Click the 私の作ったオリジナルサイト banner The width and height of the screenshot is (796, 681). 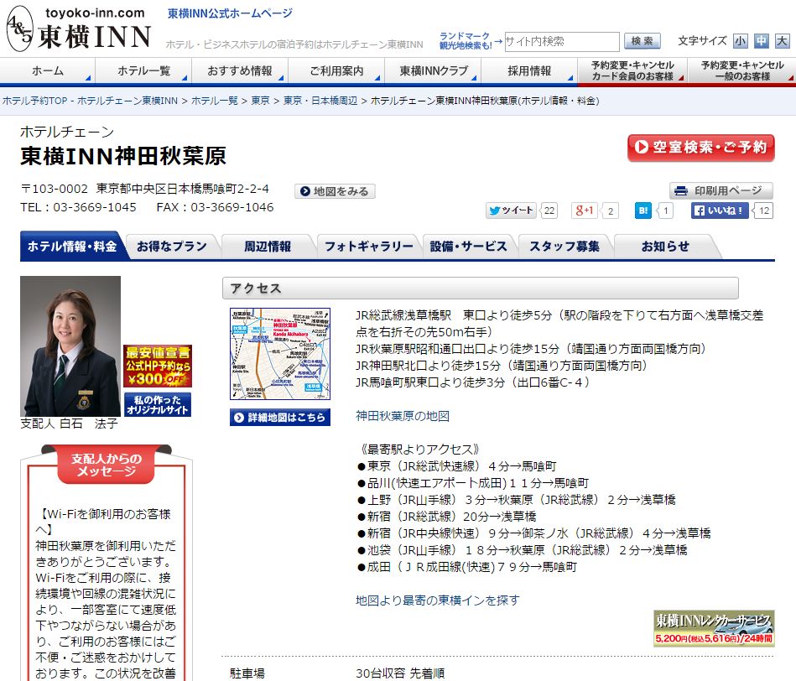coord(158,404)
